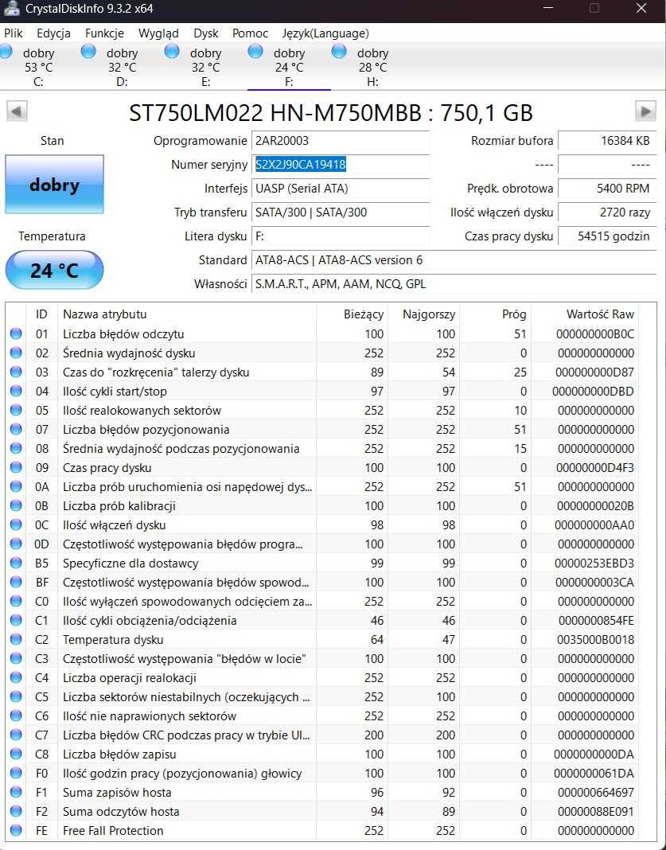Click status icon for attribute B5
Screen dimensions: 666x850
(x=16, y=563)
